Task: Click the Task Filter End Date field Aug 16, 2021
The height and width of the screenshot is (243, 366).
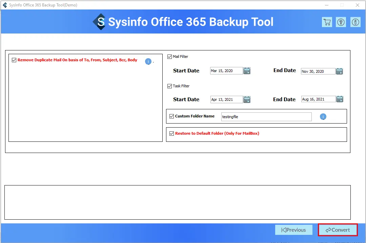Action: point(318,99)
